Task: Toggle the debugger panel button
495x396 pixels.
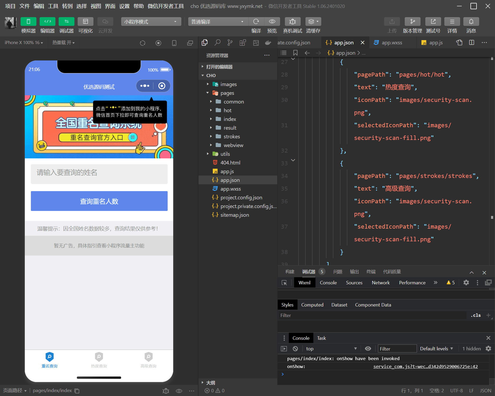Action: click(66, 22)
